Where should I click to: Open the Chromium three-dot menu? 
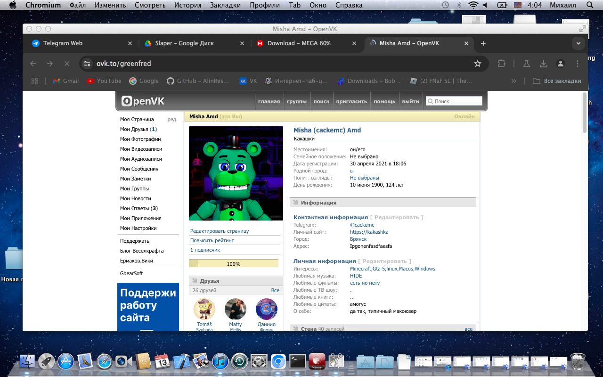pyautogui.click(x=578, y=64)
